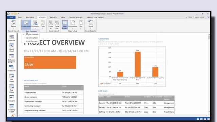Select the 'Design complete' milestone row
217x122 pixels.
(x=54, y=97)
